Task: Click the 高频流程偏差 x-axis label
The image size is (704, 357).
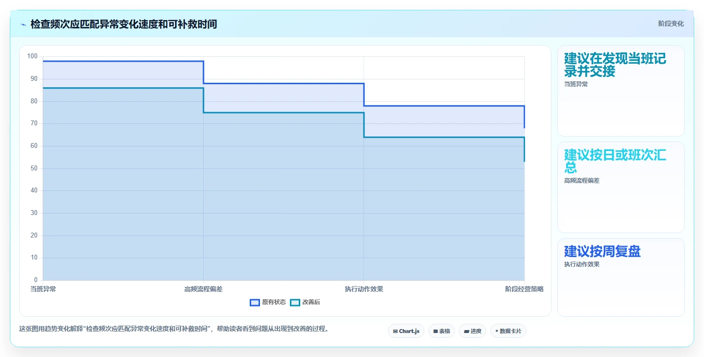Action: point(204,289)
